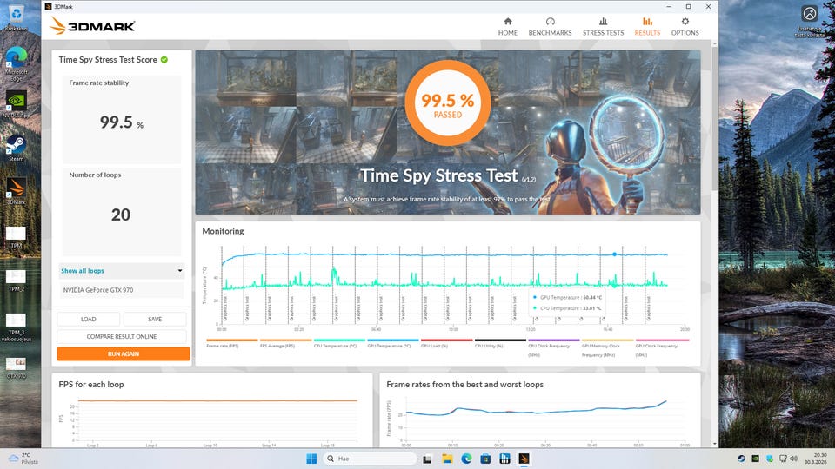Click the volume tray icon
Screen dimensions: 835x469
pos(793,459)
